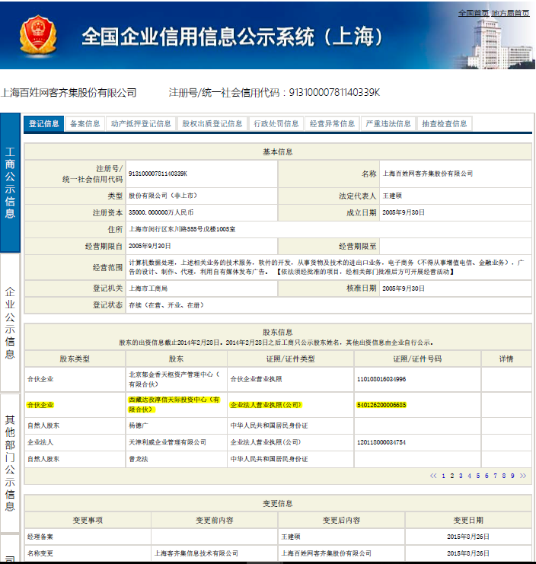This screenshot has width=536, height=564.
Task: Open the 经营异常信息 tab
Action: 333,124
